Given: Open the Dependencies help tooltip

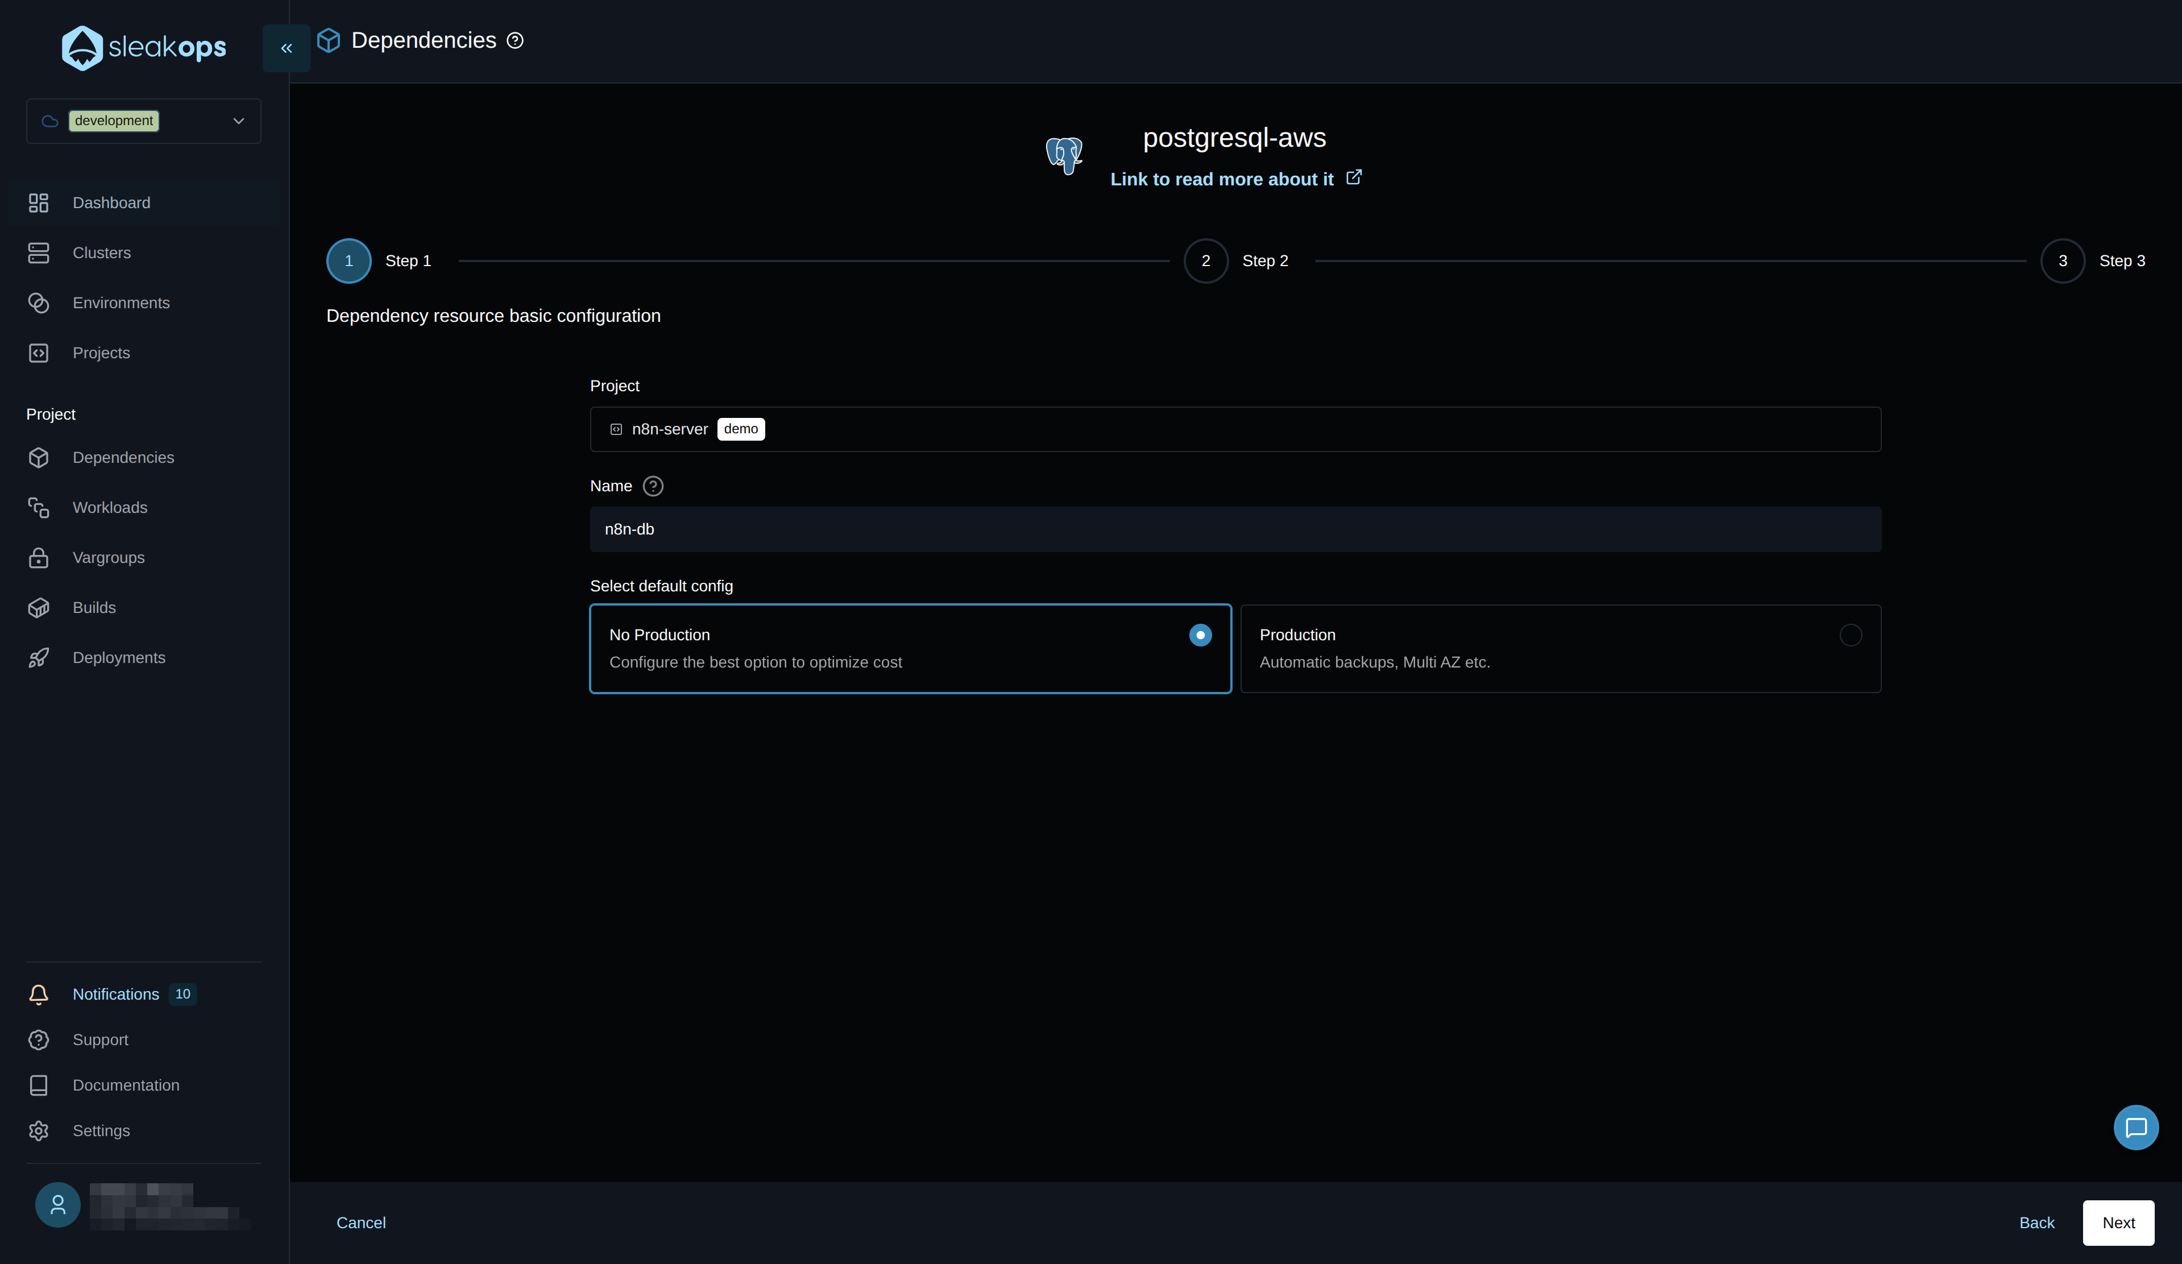Looking at the screenshot, I should point(515,40).
